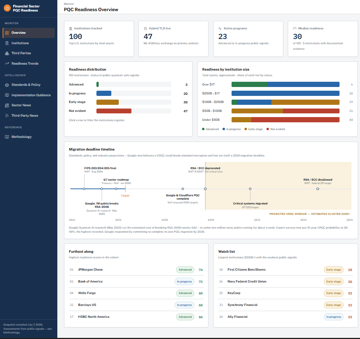
Task: Select the FIPS 203/204/205 final timeline marker
Action: [x=84, y=189]
